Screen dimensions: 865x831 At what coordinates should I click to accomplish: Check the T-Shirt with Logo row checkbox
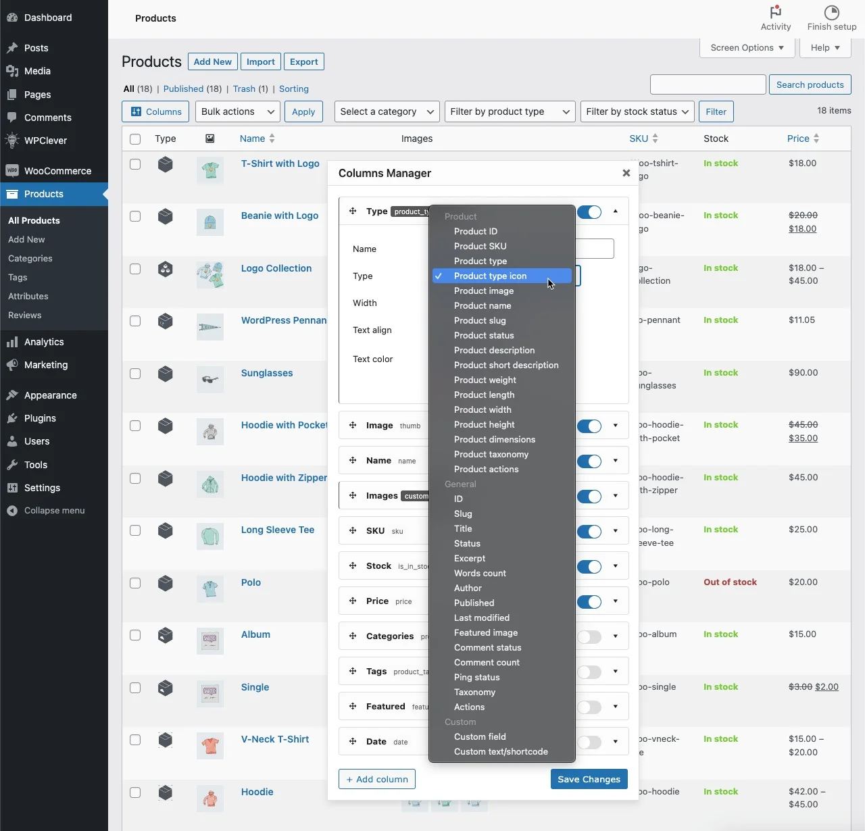(135, 164)
